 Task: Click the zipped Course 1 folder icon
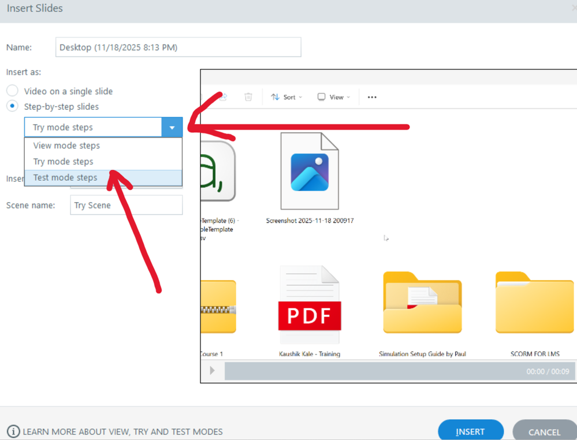coord(218,307)
